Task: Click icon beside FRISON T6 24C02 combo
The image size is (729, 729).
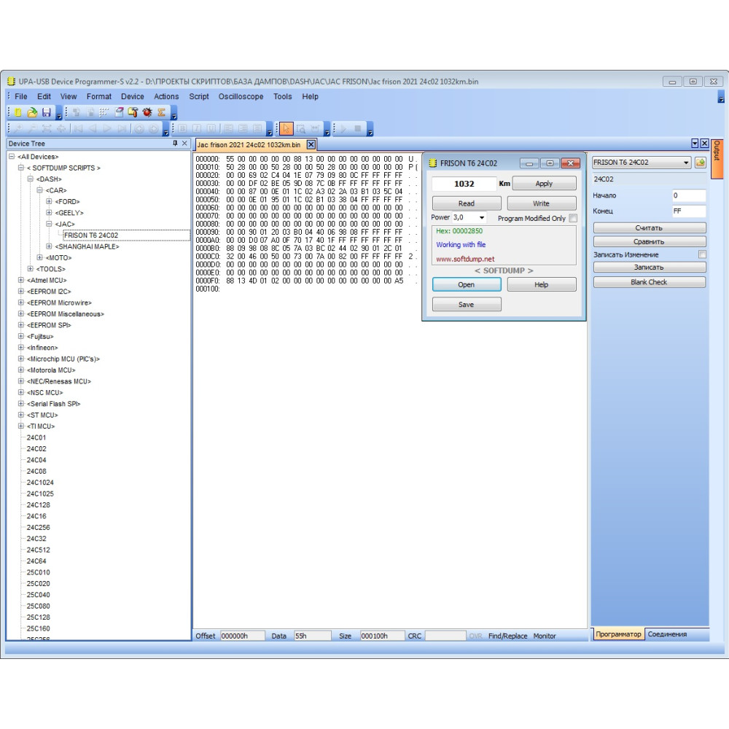Action: [700, 163]
